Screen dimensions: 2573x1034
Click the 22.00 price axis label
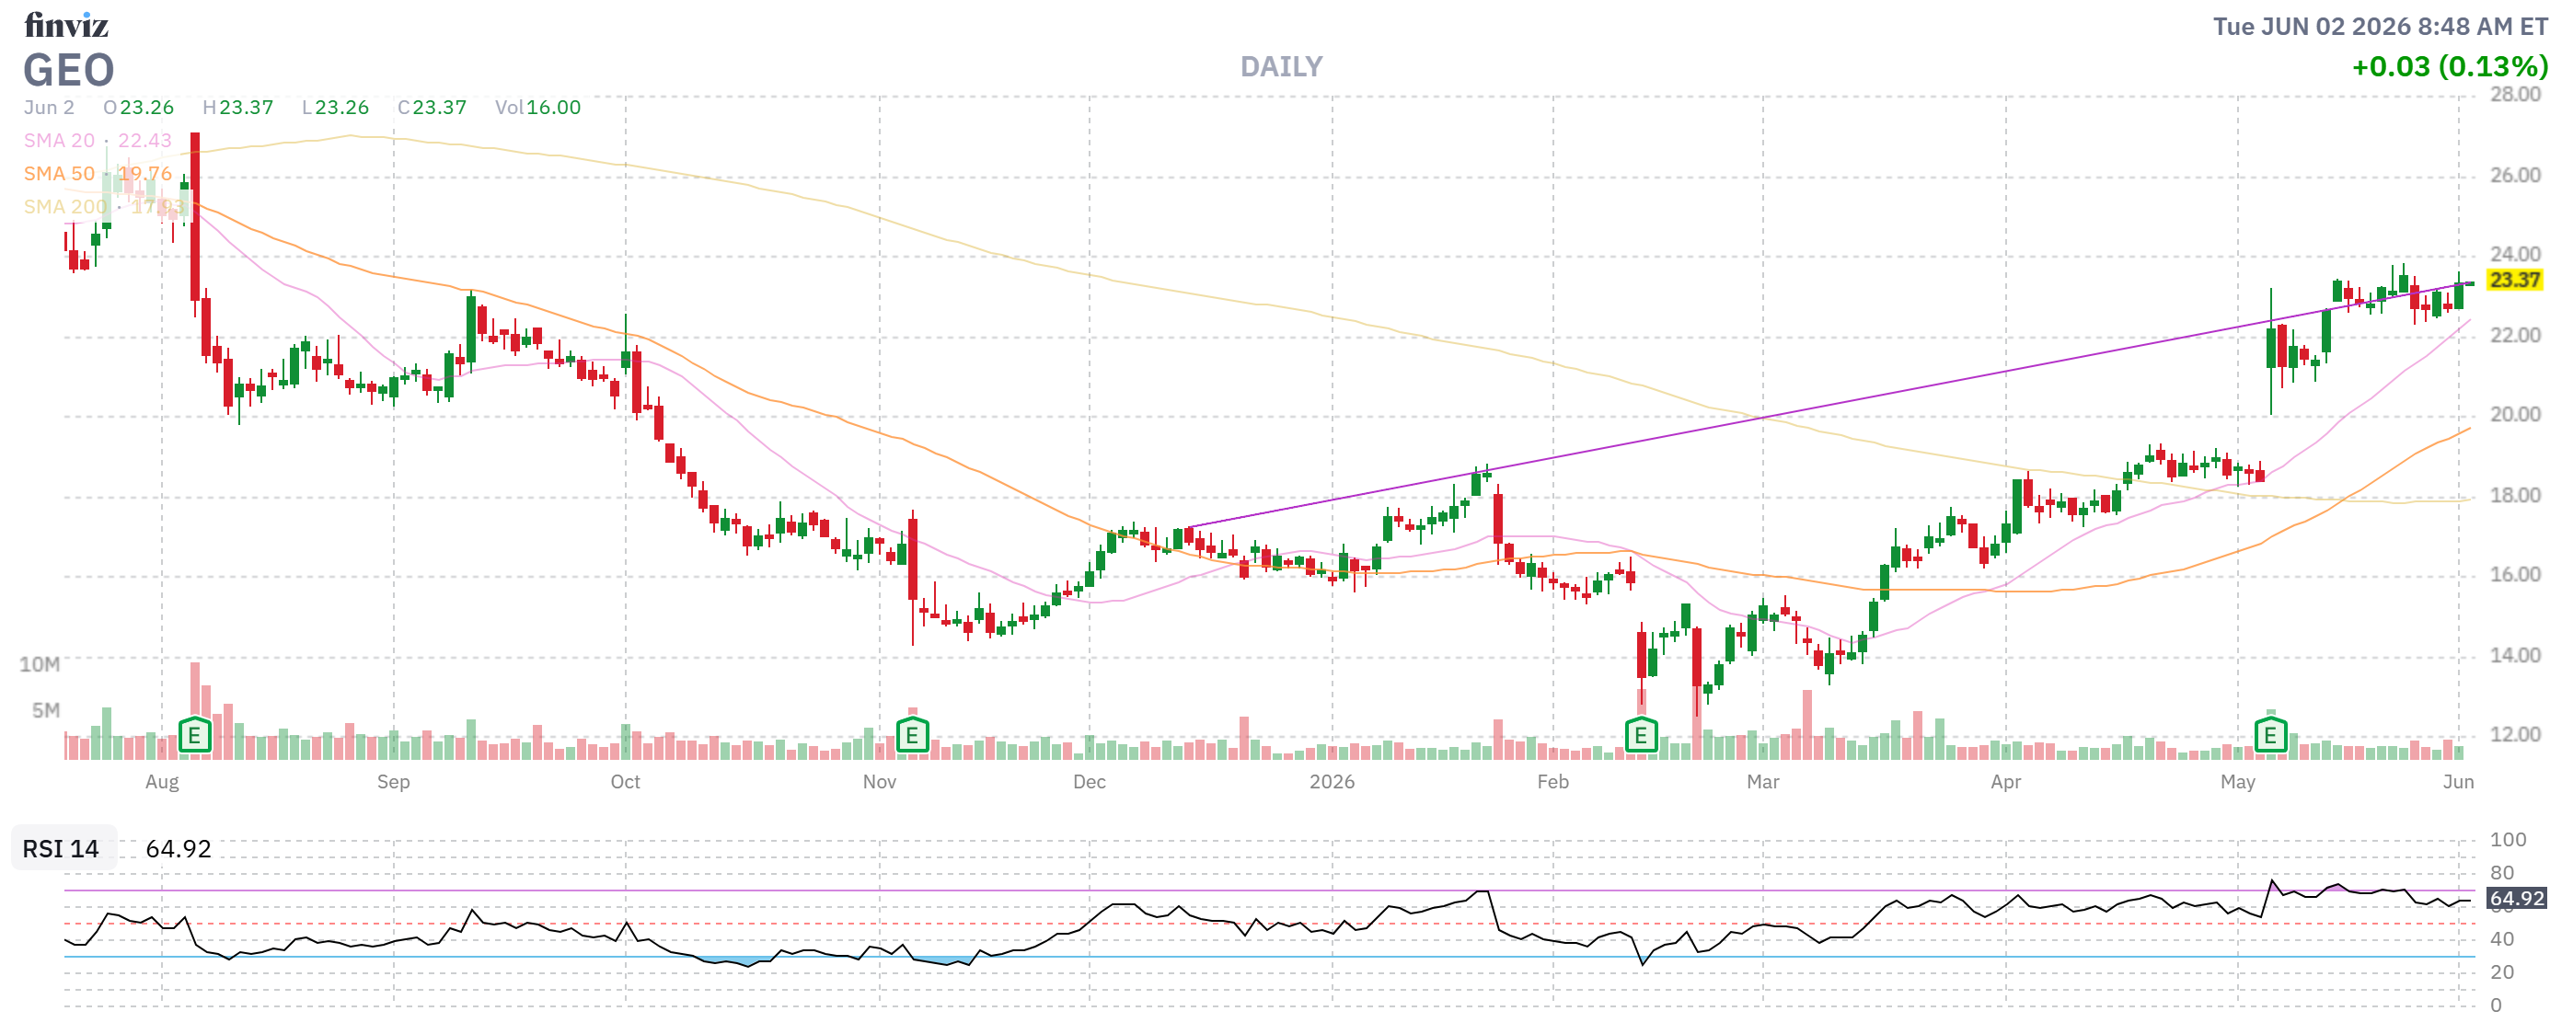[x=2514, y=336]
